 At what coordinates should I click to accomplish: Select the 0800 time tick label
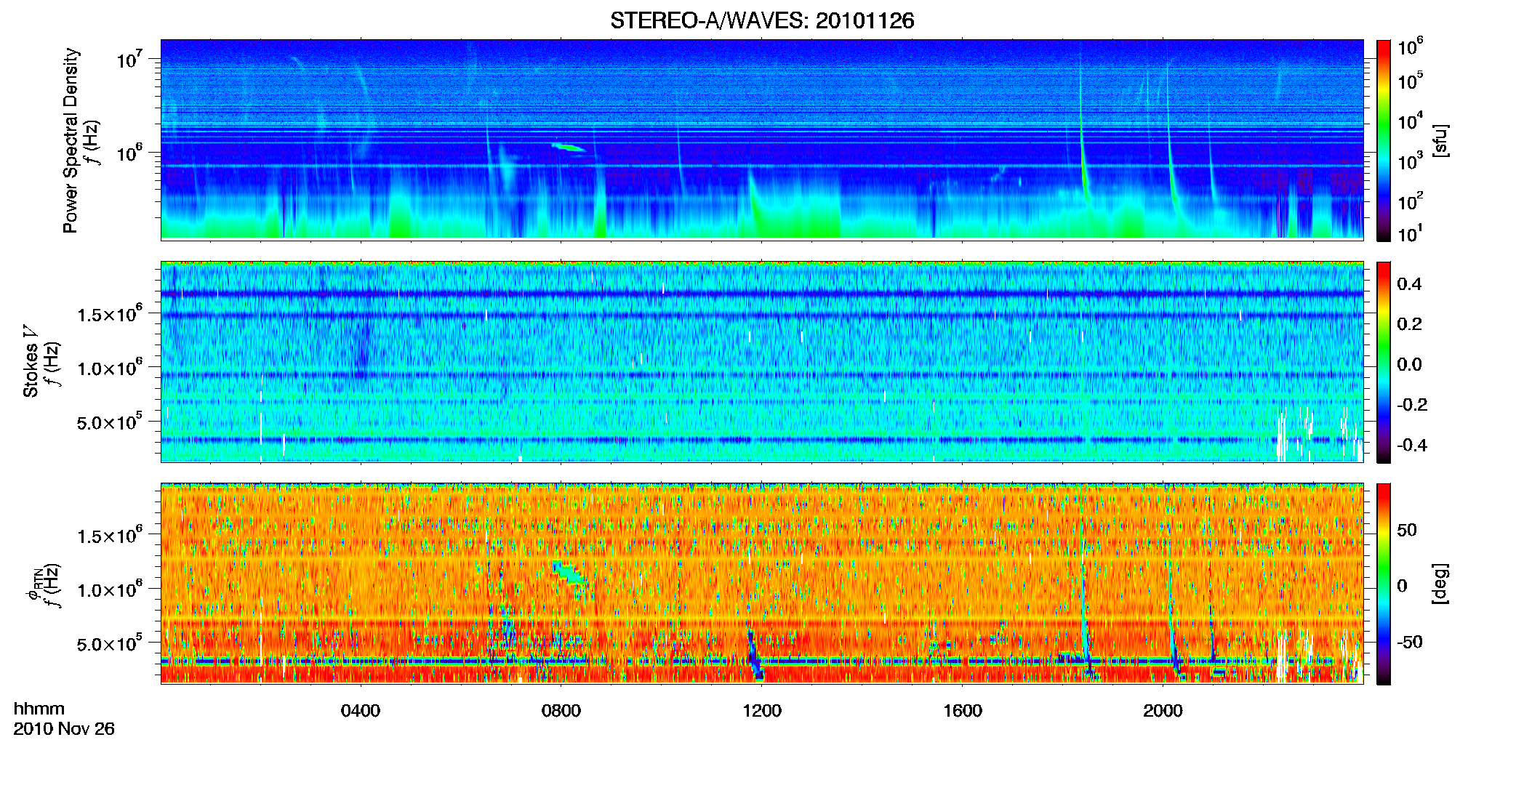pos(561,711)
